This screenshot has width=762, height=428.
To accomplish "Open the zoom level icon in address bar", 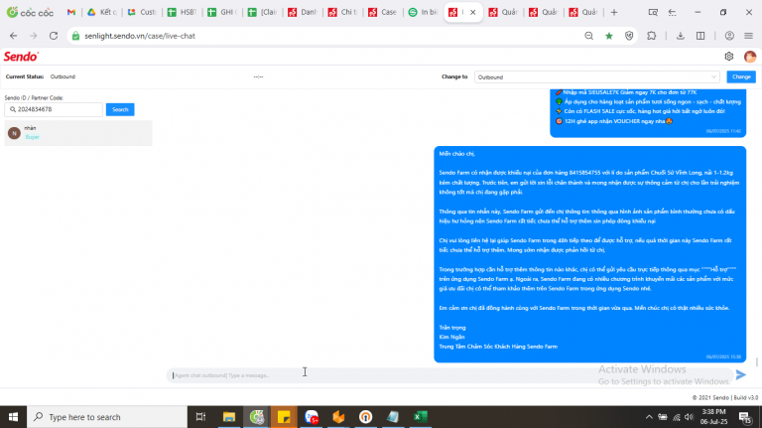I will 588,36.
